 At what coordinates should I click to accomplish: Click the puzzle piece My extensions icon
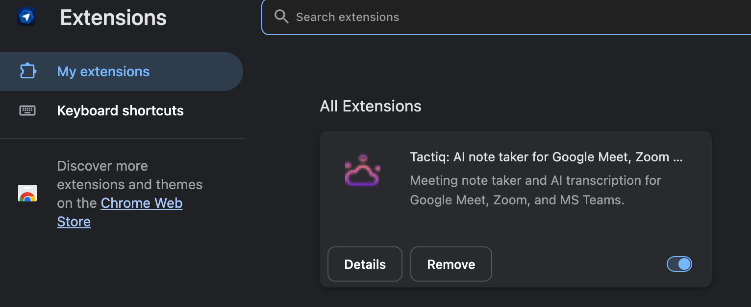coord(27,71)
